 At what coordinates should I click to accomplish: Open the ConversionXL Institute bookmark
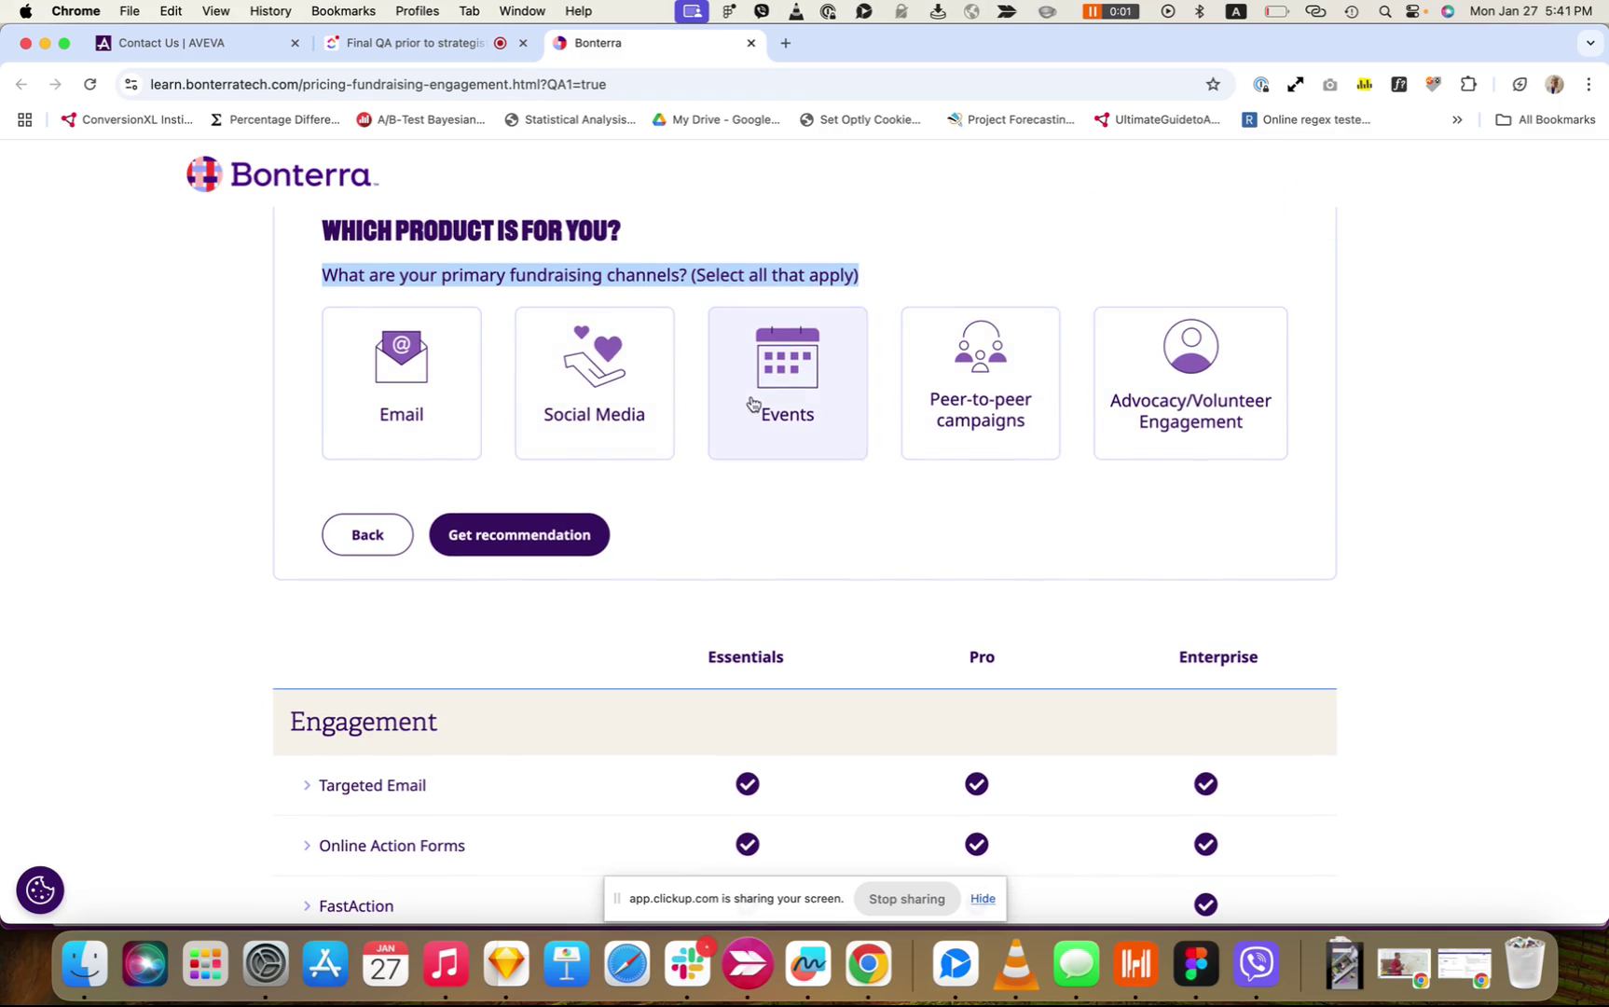tap(127, 119)
